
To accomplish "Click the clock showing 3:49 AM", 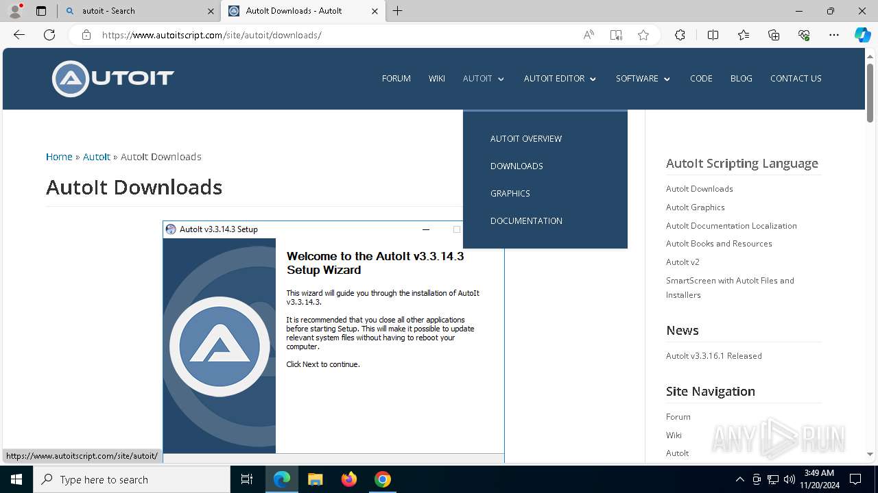I will (x=819, y=473).
